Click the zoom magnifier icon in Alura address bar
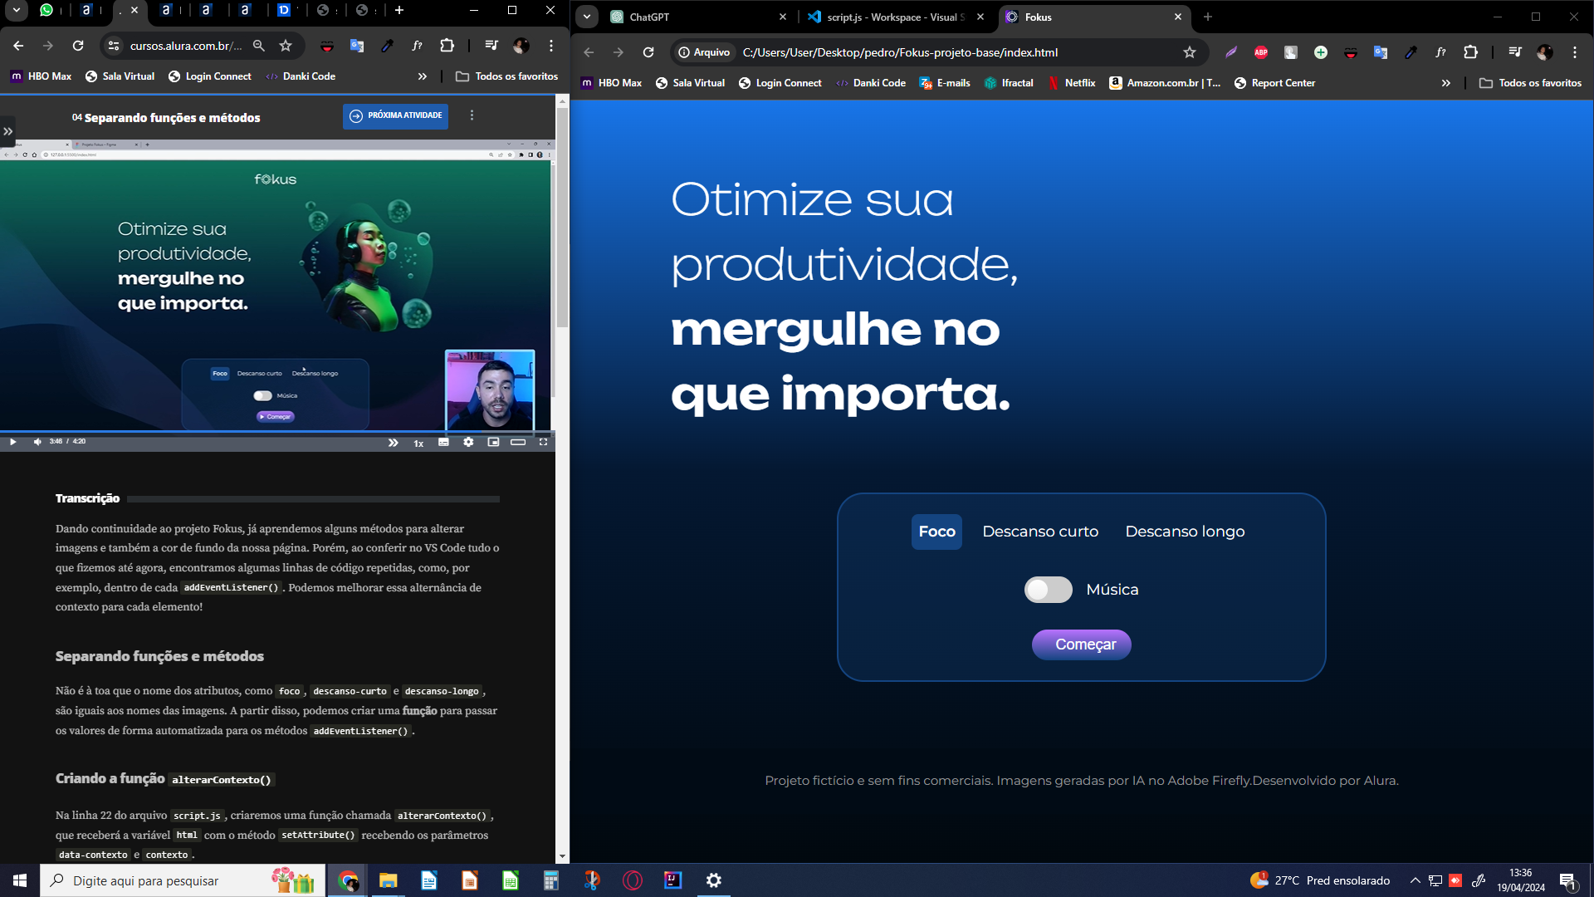This screenshot has height=897, width=1594. click(x=259, y=46)
